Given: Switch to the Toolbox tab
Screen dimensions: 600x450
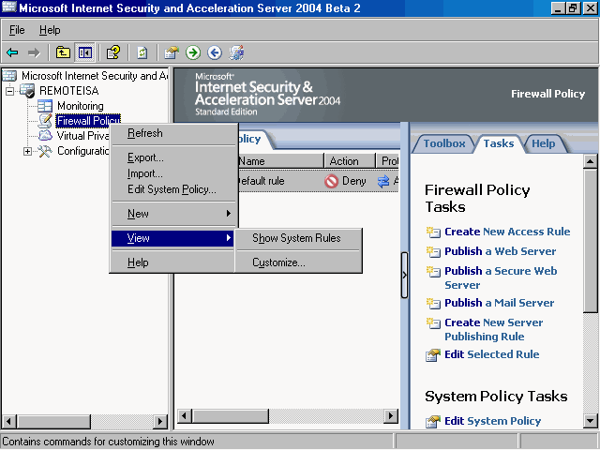Looking at the screenshot, I should (x=443, y=143).
